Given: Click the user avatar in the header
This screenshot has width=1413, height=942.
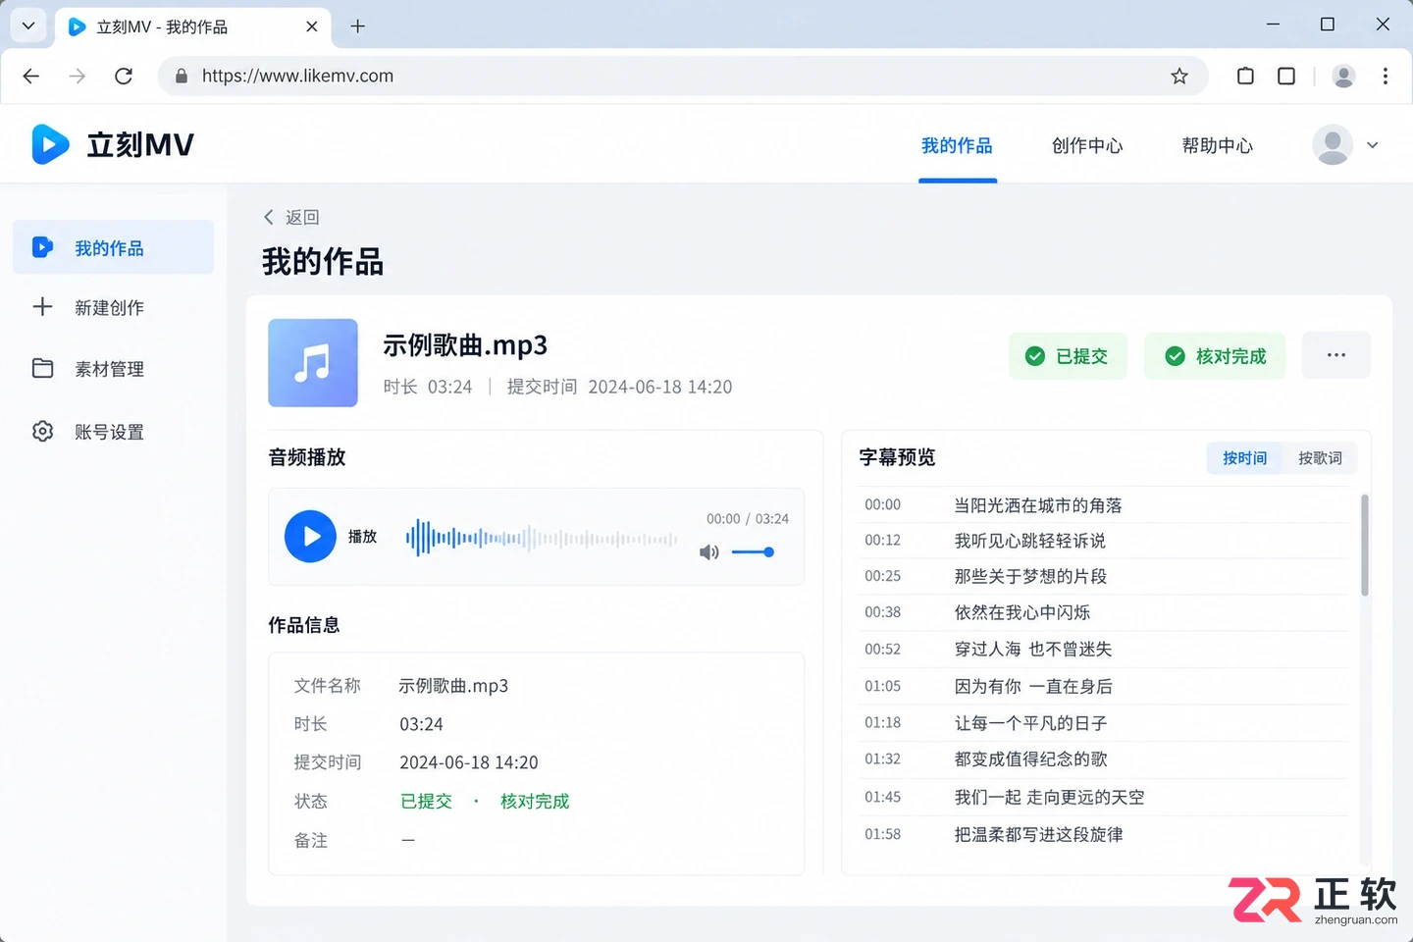Looking at the screenshot, I should [x=1333, y=144].
